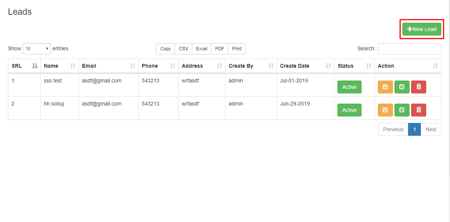Toggle Active status for sss test
The image size is (450, 222).
pyautogui.click(x=349, y=87)
